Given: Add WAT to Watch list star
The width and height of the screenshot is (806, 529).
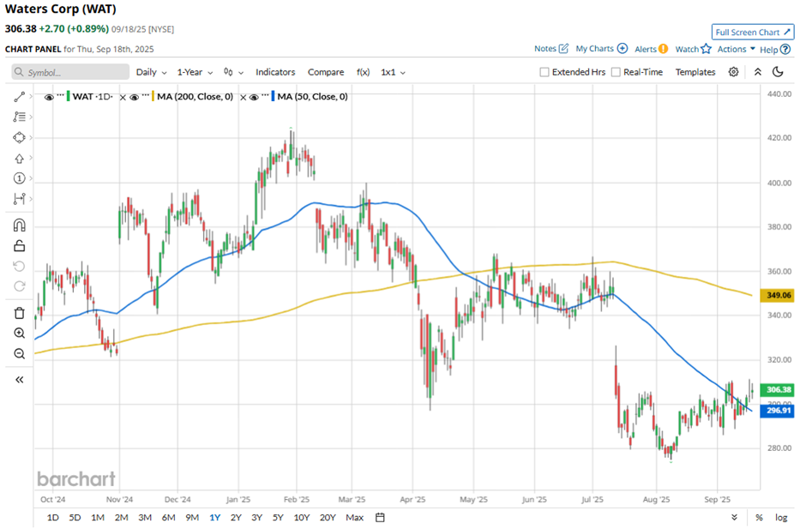Looking at the screenshot, I should 707,48.
